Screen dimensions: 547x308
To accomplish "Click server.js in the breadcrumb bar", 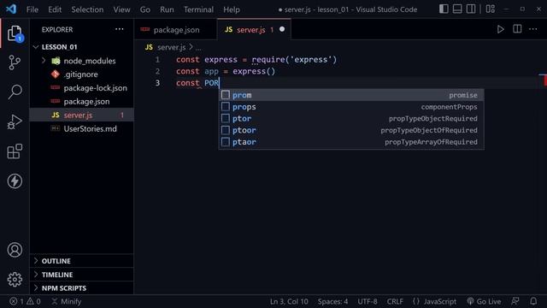I will coord(171,47).
